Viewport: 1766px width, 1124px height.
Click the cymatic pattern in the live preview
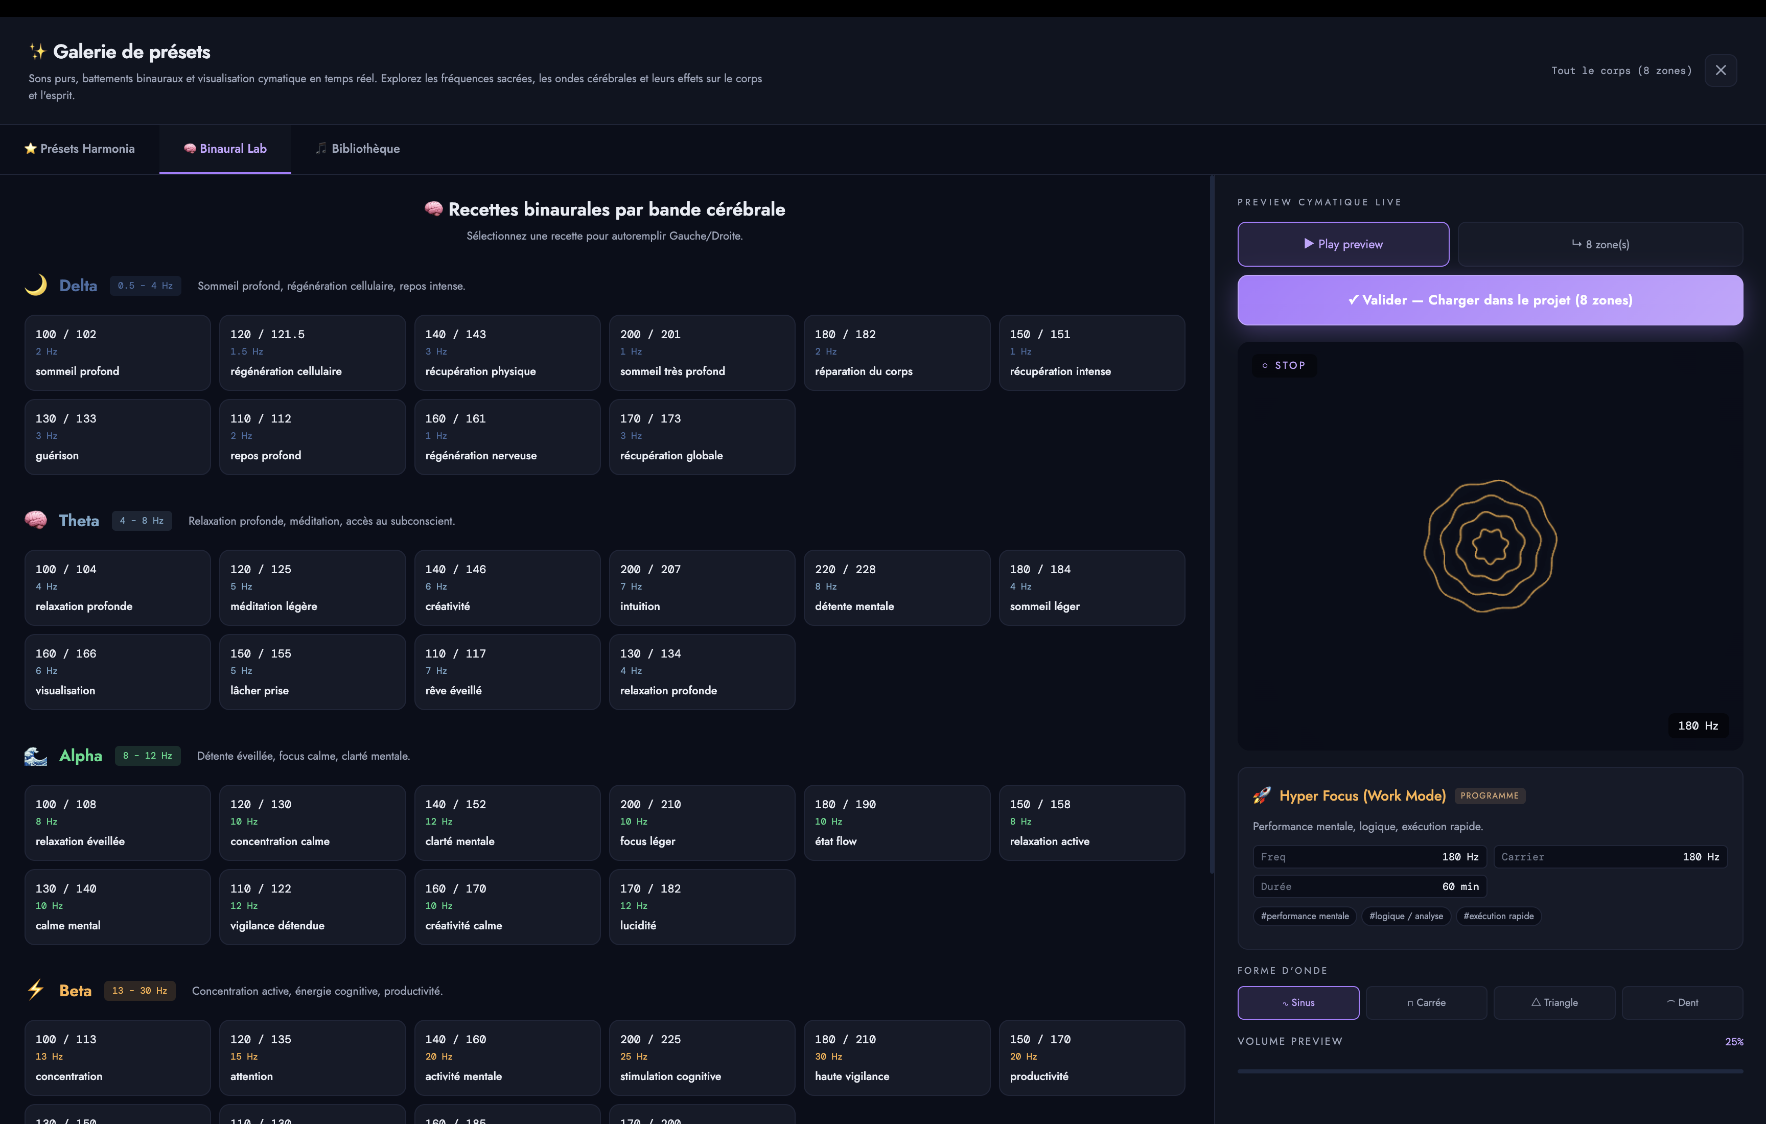point(1490,546)
